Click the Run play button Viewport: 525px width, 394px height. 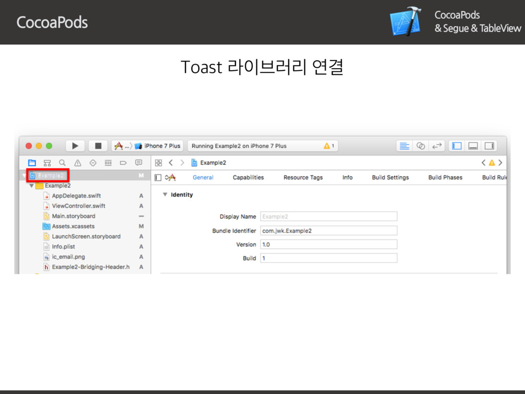pos(75,146)
